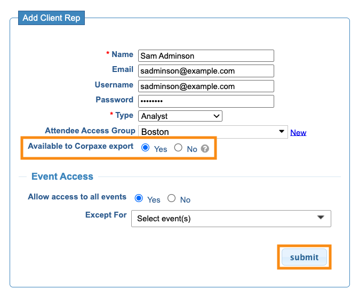Click into the Username input field
The image size is (359, 297).
(x=206, y=86)
